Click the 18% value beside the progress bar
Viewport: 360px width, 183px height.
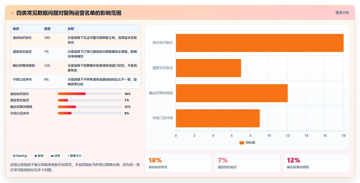pyautogui.click(x=128, y=94)
